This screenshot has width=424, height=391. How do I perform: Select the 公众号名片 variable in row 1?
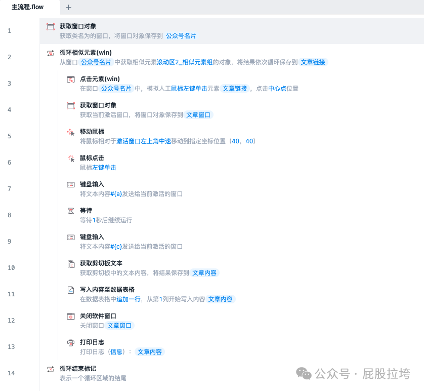point(181,36)
